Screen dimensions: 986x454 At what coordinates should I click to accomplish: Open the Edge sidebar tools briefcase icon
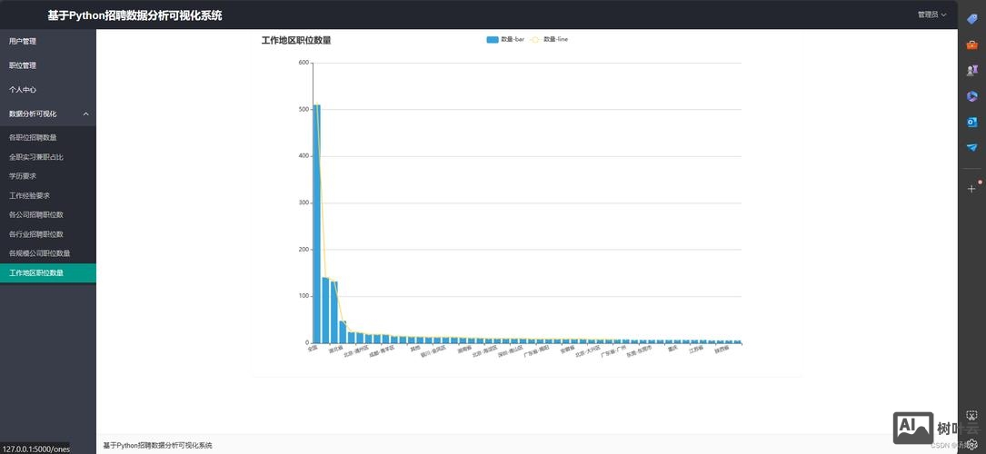971,45
